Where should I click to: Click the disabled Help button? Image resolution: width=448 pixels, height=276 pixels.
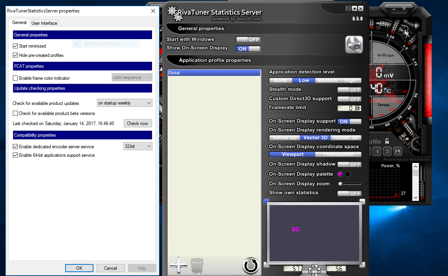pos(142,268)
